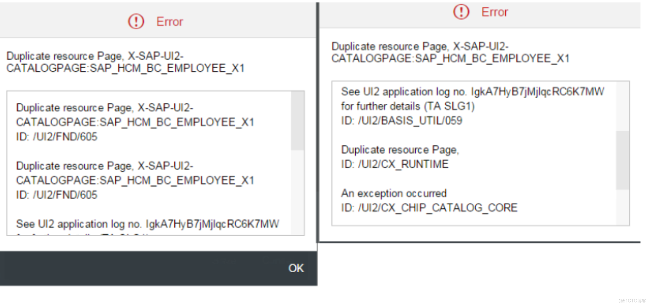This screenshot has width=649, height=306.
Task: Select the red circle warning symbol on right popup
Action: point(460,12)
